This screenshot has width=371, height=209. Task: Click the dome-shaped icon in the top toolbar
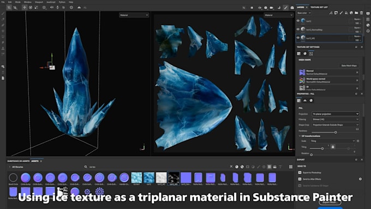pyautogui.click(x=79, y=8)
